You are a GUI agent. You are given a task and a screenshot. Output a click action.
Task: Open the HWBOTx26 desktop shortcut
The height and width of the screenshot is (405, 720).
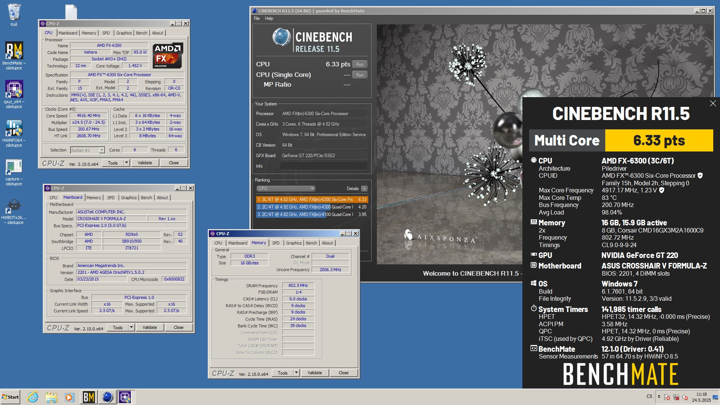14,210
